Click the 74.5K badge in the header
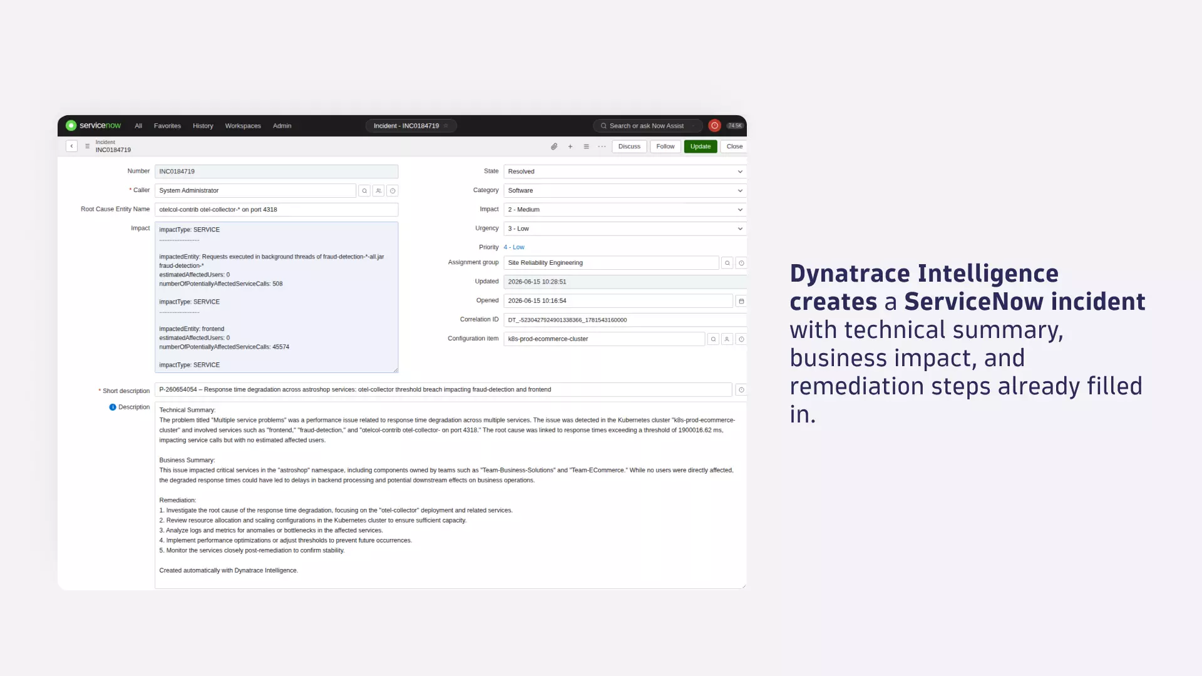The width and height of the screenshot is (1202, 676). [735, 126]
